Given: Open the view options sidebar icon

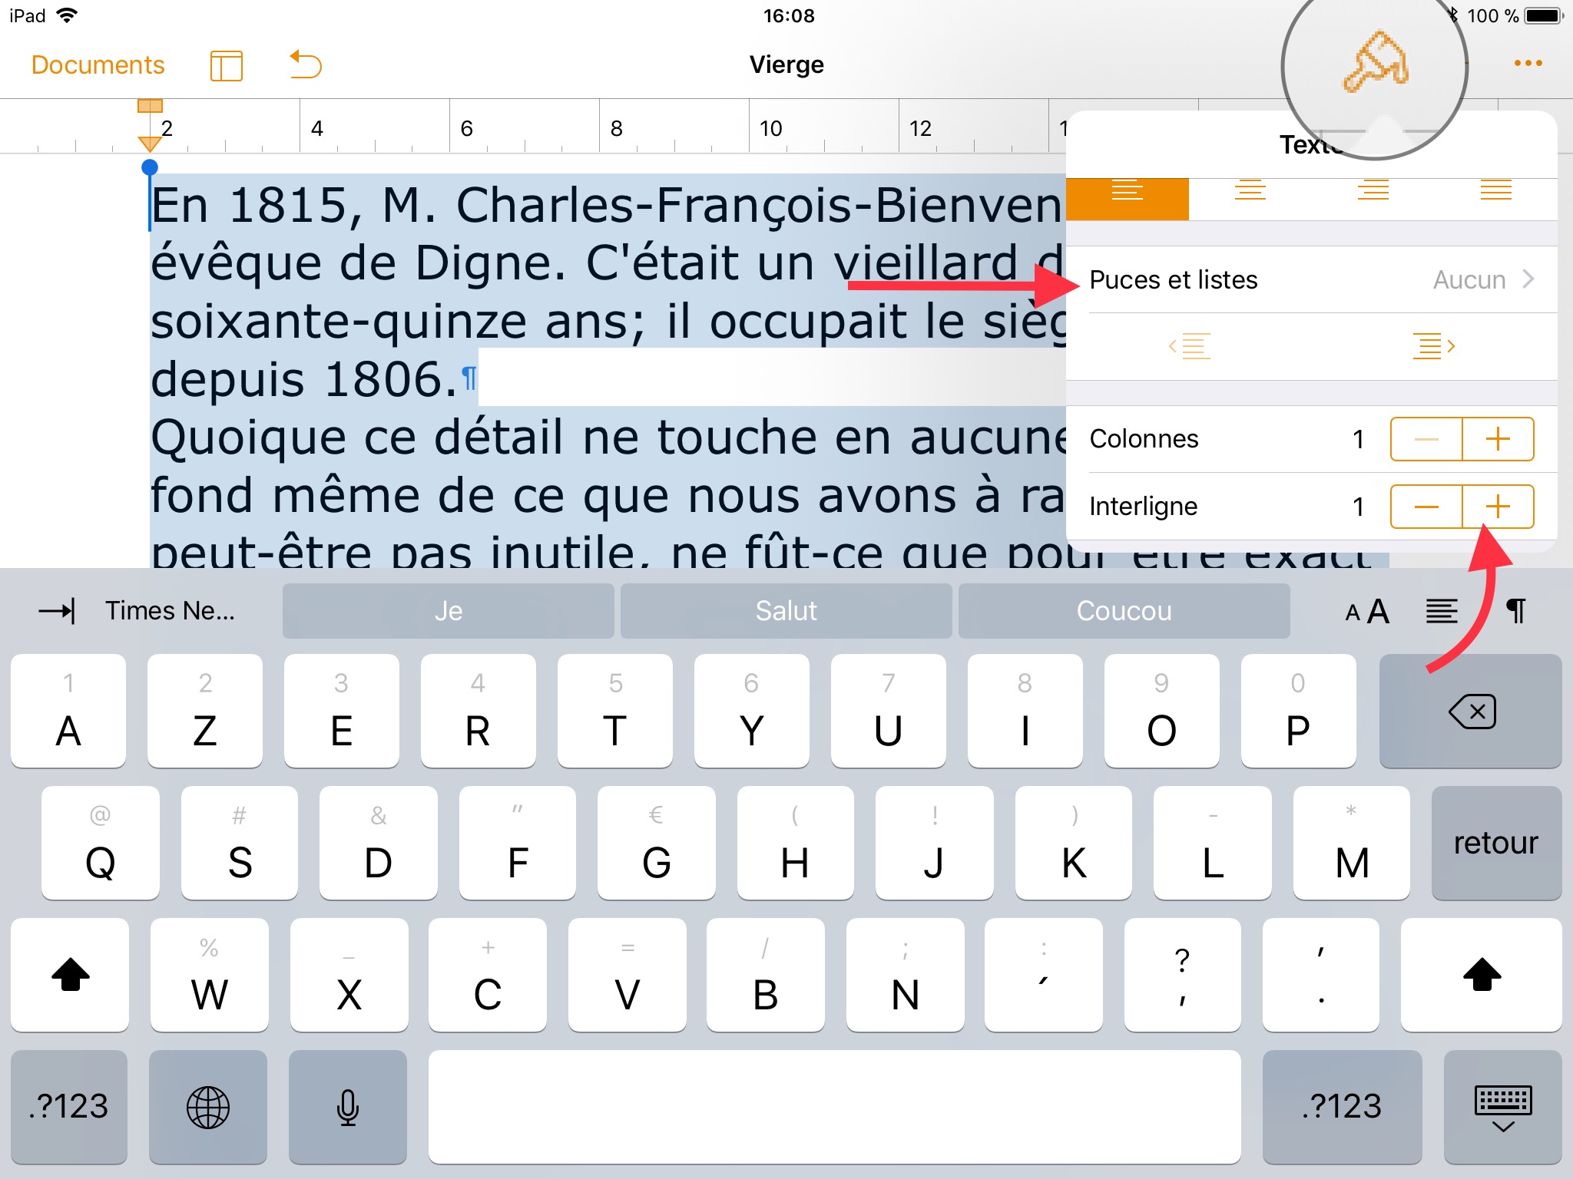Looking at the screenshot, I should point(226,65).
